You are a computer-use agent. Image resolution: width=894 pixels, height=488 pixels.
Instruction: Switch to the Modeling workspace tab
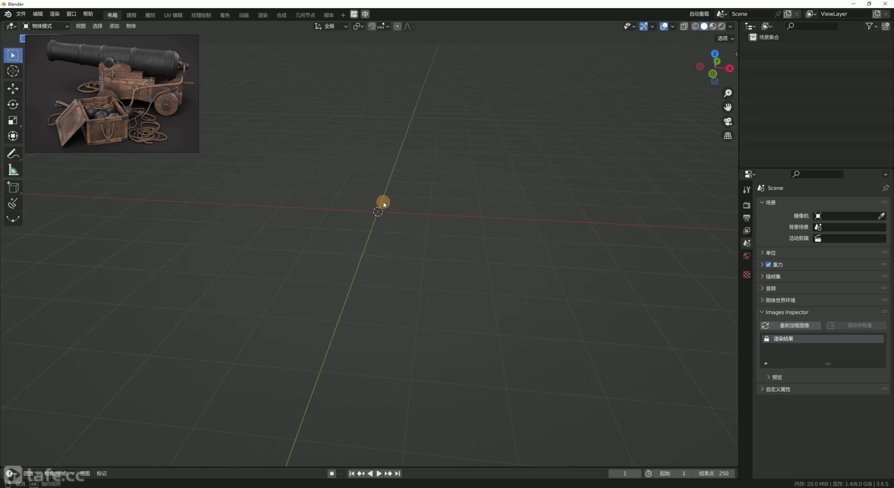coord(131,15)
